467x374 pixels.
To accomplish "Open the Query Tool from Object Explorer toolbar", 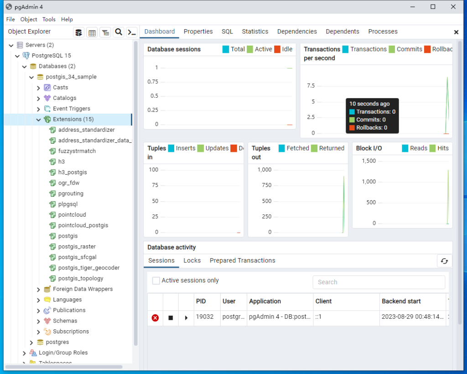I will click(x=78, y=32).
